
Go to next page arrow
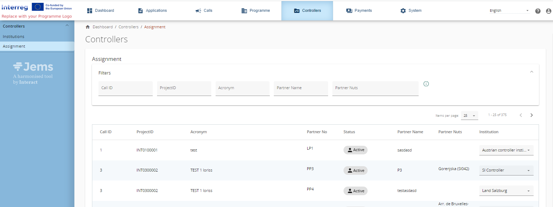click(531, 115)
